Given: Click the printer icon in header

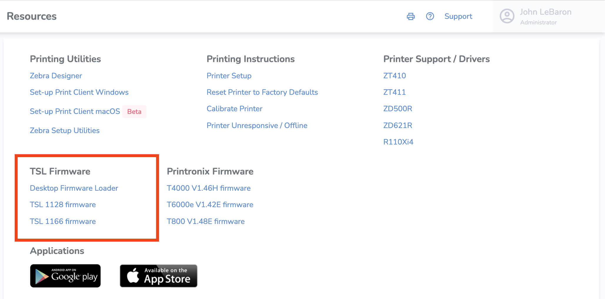Looking at the screenshot, I should click(411, 16).
